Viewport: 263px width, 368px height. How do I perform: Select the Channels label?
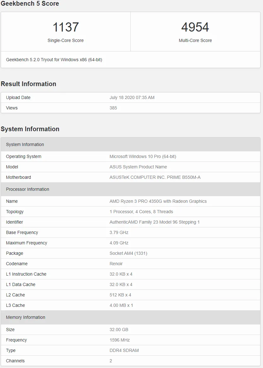[x=15, y=361]
